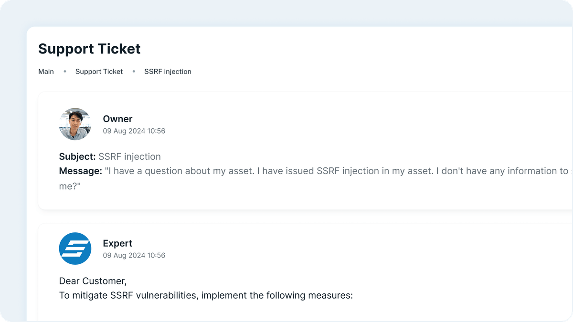The image size is (573, 322).
Task: Click the trailing 'me?' message line
Action: 70,186
